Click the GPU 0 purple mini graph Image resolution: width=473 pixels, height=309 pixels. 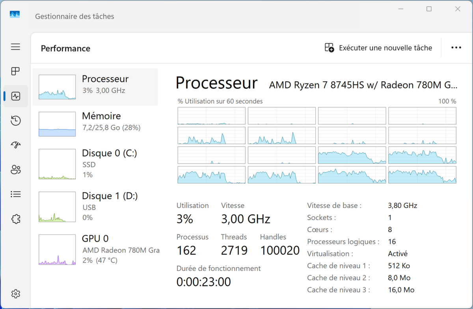(57, 249)
